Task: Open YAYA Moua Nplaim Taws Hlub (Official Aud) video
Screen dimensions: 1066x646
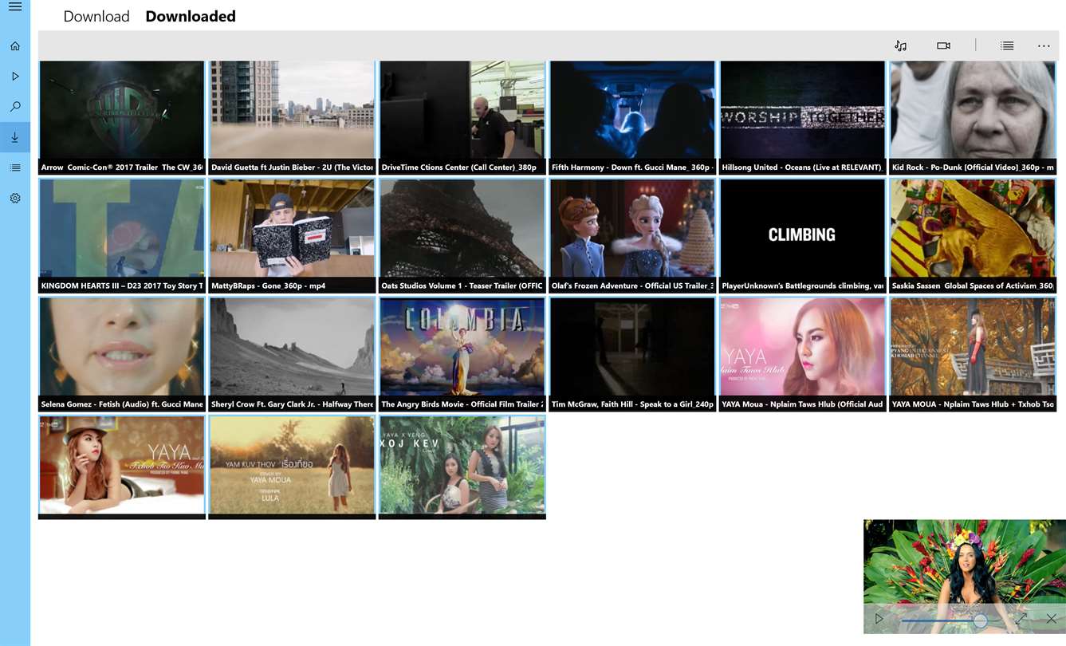Action: pos(803,355)
